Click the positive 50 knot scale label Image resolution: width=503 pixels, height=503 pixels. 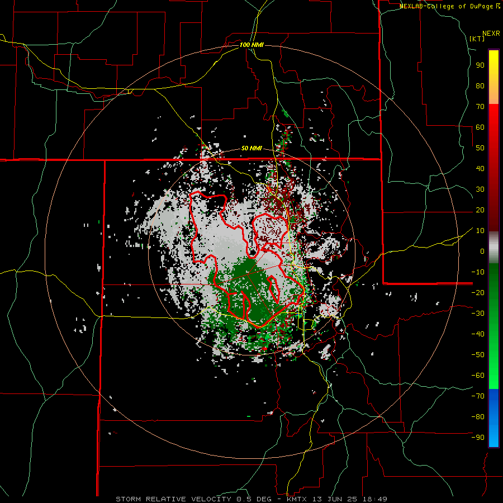tap(480, 148)
